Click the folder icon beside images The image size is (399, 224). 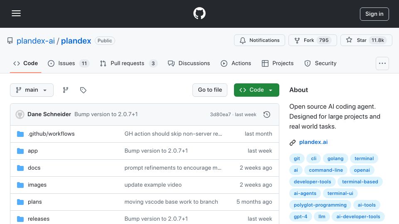20,185
